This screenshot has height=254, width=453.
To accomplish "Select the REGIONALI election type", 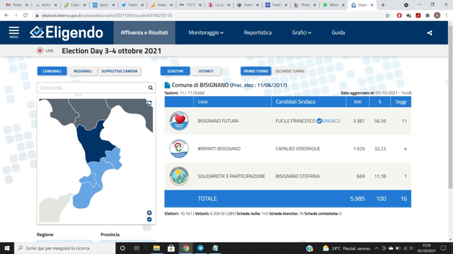I will click(83, 71).
